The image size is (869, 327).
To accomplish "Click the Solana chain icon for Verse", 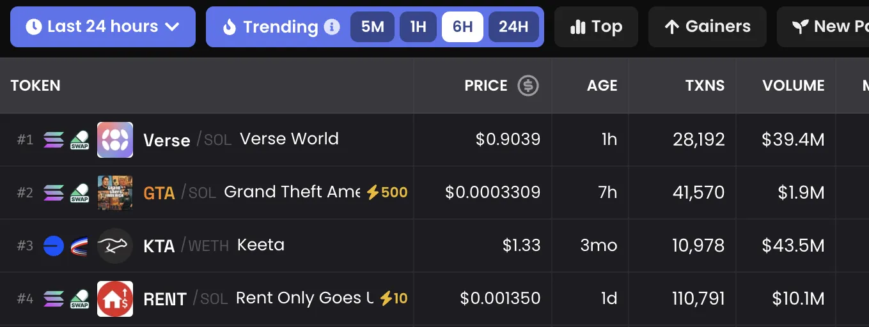I will tap(54, 140).
